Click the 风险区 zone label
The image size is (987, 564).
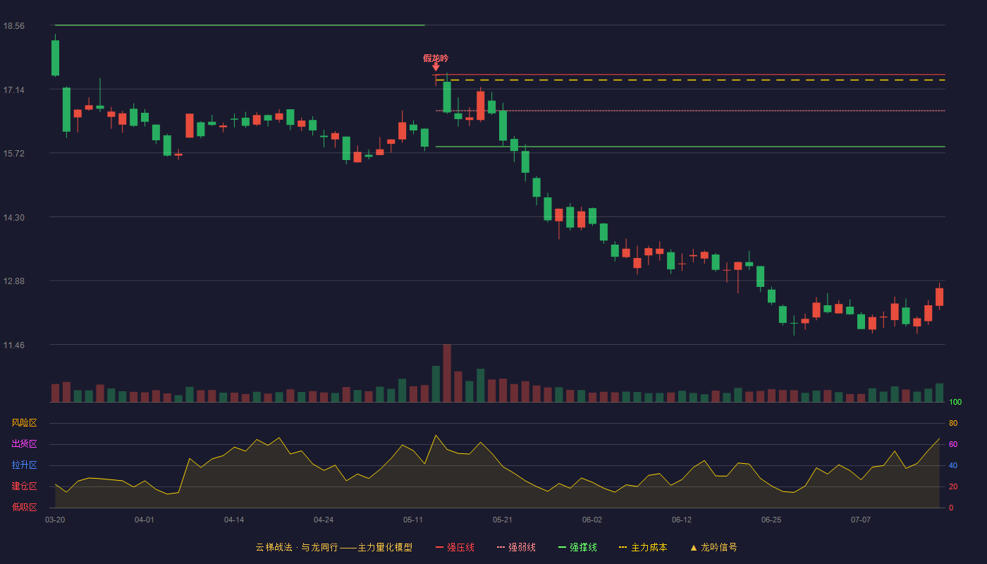[24, 423]
